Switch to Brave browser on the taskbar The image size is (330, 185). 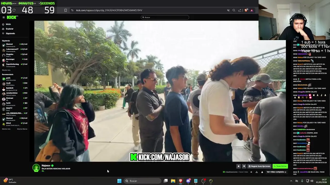181,181
